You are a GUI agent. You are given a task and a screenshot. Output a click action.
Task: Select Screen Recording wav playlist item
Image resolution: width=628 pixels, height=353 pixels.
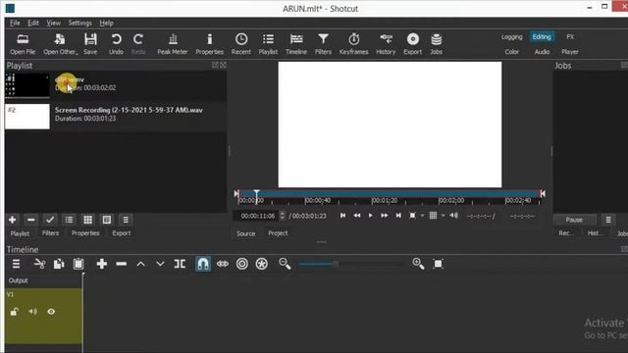pyautogui.click(x=116, y=117)
